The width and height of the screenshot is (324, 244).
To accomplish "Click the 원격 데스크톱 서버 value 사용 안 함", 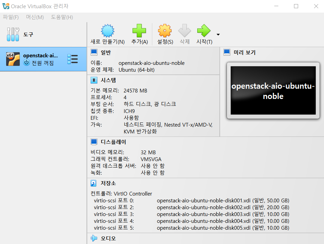I will [153, 166].
